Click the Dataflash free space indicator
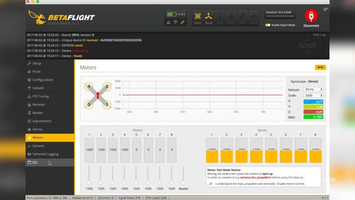355x200 pixels. [x=280, y=14]
